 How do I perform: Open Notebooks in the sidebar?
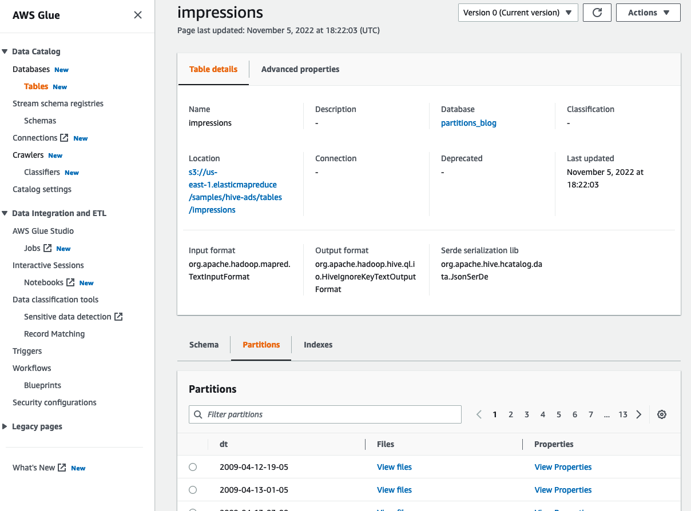pos(43,282)
